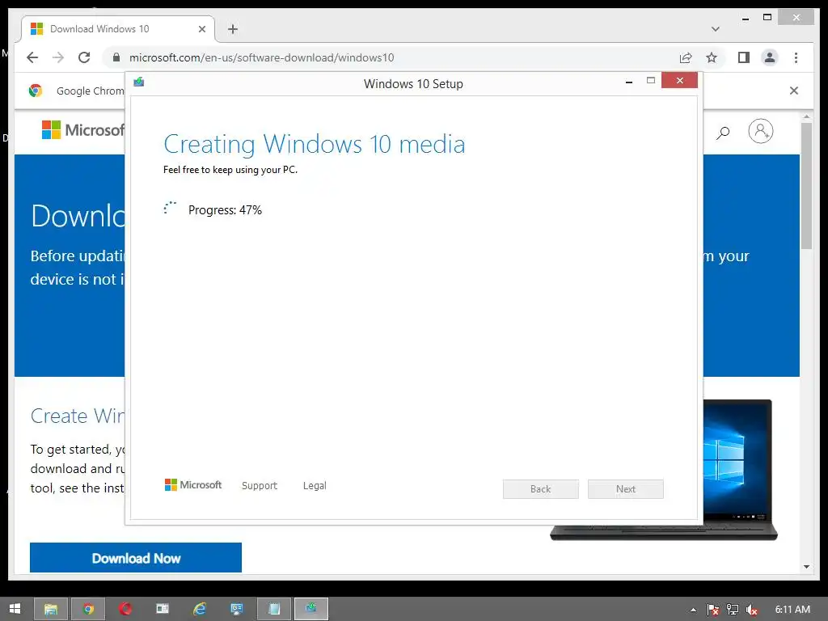Click the Action Center flag tray icon
Screen dimensions: 828x621
point(712,610)
